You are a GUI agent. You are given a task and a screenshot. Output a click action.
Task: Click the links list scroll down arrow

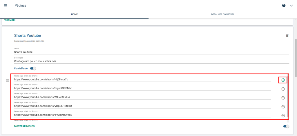coord(288,121)
